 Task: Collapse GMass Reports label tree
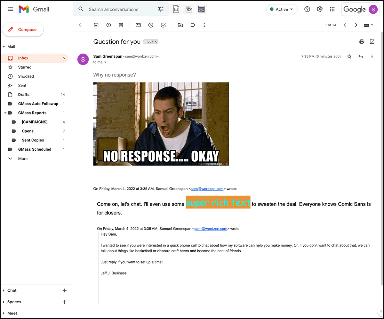5,113
